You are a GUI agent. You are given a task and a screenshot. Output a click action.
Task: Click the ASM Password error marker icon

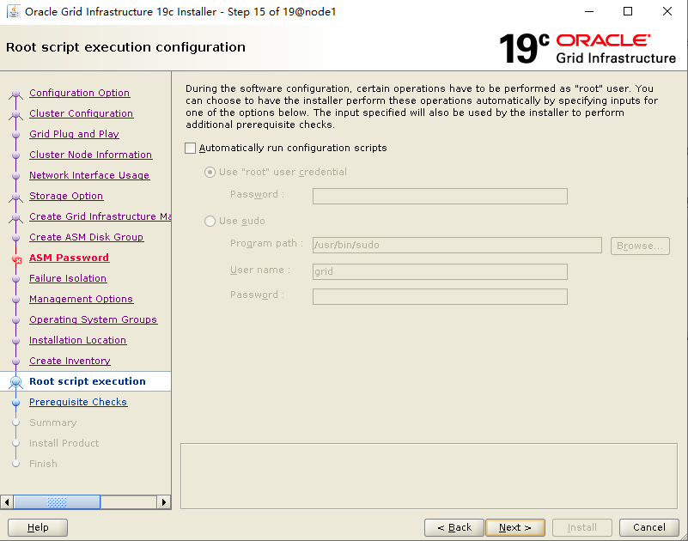pyautogui.click(x=16, y=258)
